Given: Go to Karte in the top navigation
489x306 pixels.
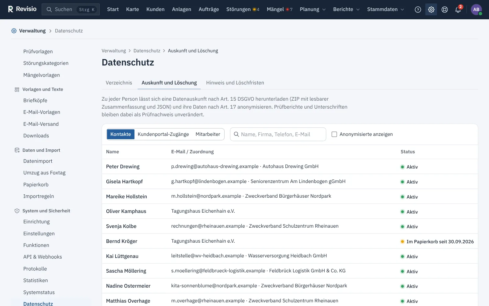Looking at the screenshot, I should 133,9.
